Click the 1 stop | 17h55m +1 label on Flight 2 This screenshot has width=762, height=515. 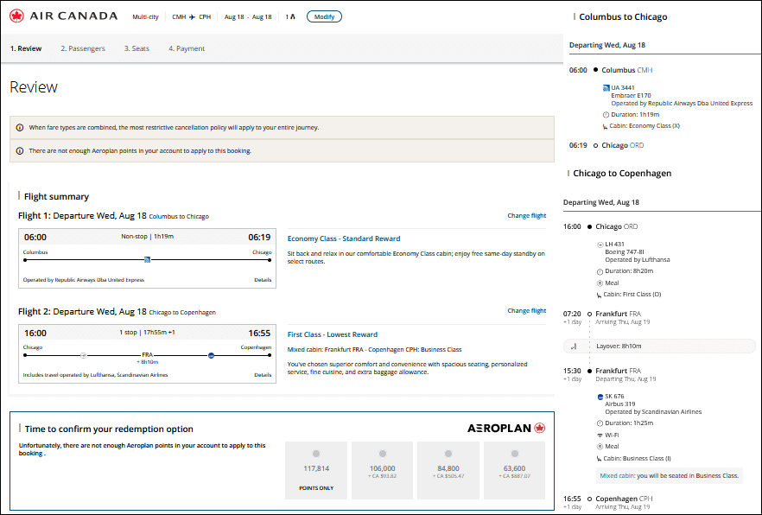(x=147, y=333)
